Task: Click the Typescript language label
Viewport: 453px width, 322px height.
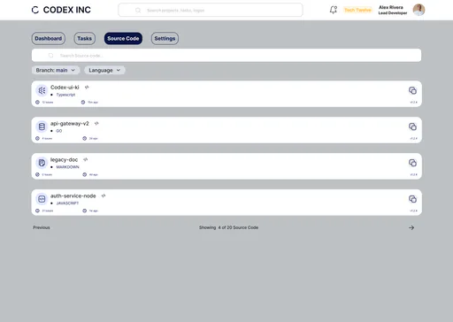Action: coord(65,95)
